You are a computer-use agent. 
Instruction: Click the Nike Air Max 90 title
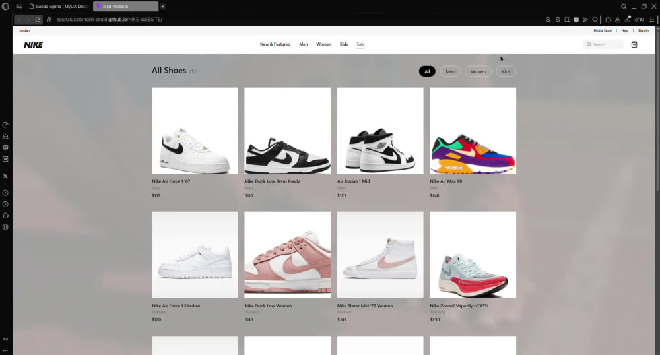tap(445, 181)
